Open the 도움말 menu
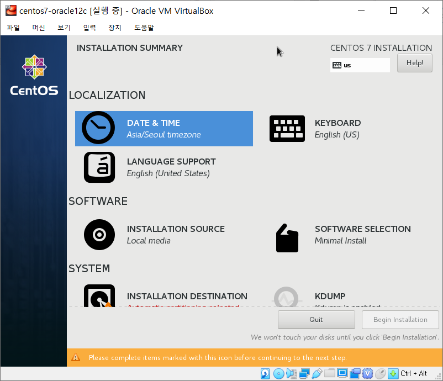443x381 pixels. pos(144,28)
